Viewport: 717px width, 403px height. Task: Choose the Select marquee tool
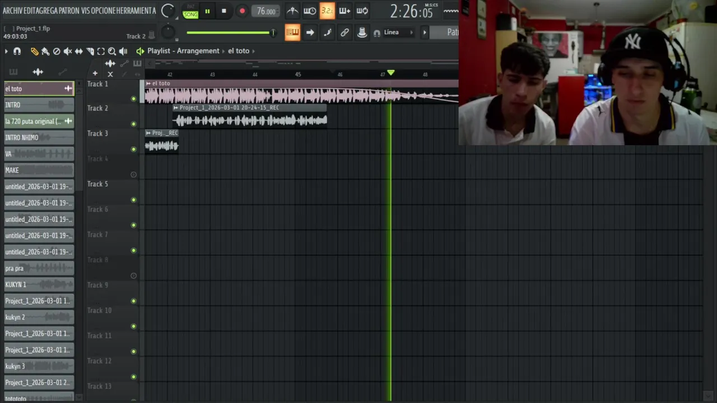pyautogui.click(x=101, y=51)
